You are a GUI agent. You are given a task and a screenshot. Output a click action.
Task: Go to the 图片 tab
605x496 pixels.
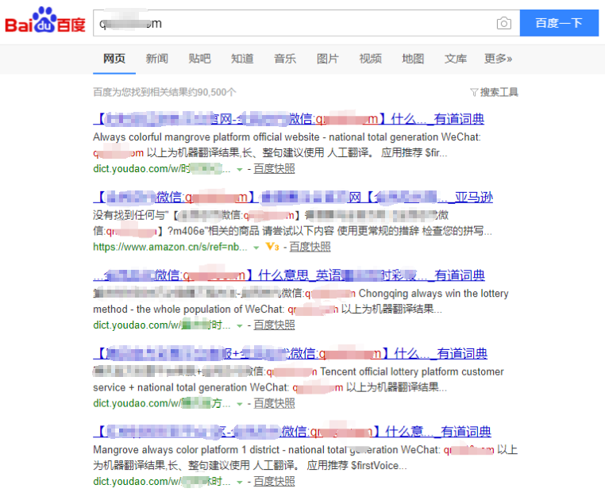[x=327, y=59]
